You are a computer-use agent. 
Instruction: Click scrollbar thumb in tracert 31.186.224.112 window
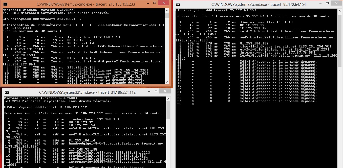tap(168, 110)
